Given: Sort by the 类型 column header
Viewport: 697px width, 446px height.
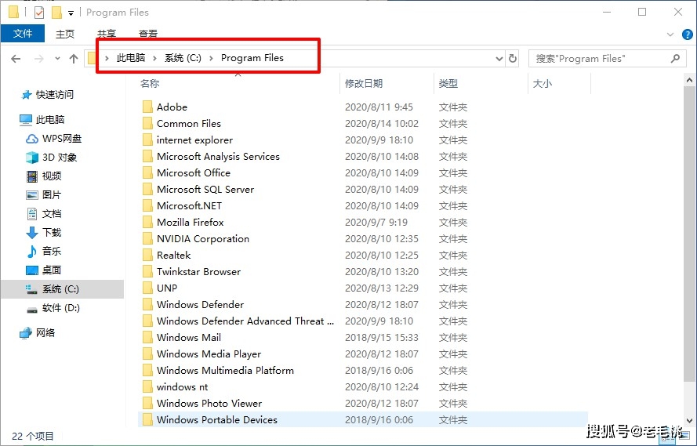Looking at the screenshot, I should (448, 84).
